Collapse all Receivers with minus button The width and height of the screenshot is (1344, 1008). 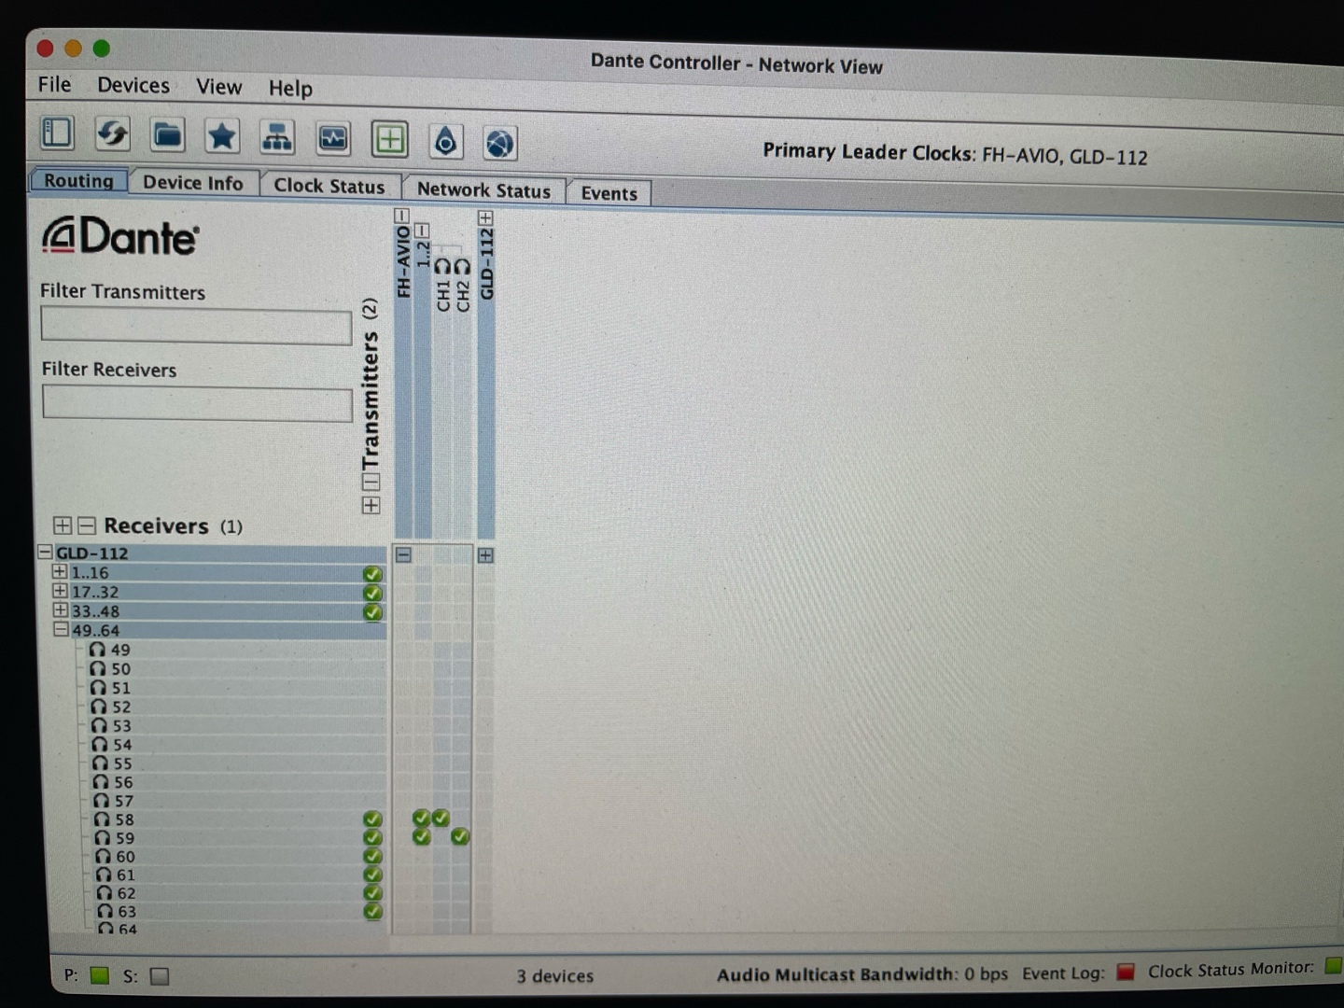click(x=87, y=526)
